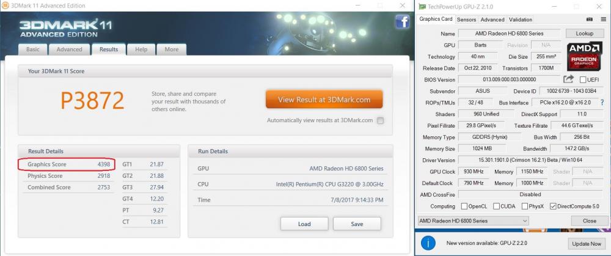Click the AMD Radeon Graphics logo in GPU-Z
The width and height of the screenshot is (611, 256).
tap(584, 56)
